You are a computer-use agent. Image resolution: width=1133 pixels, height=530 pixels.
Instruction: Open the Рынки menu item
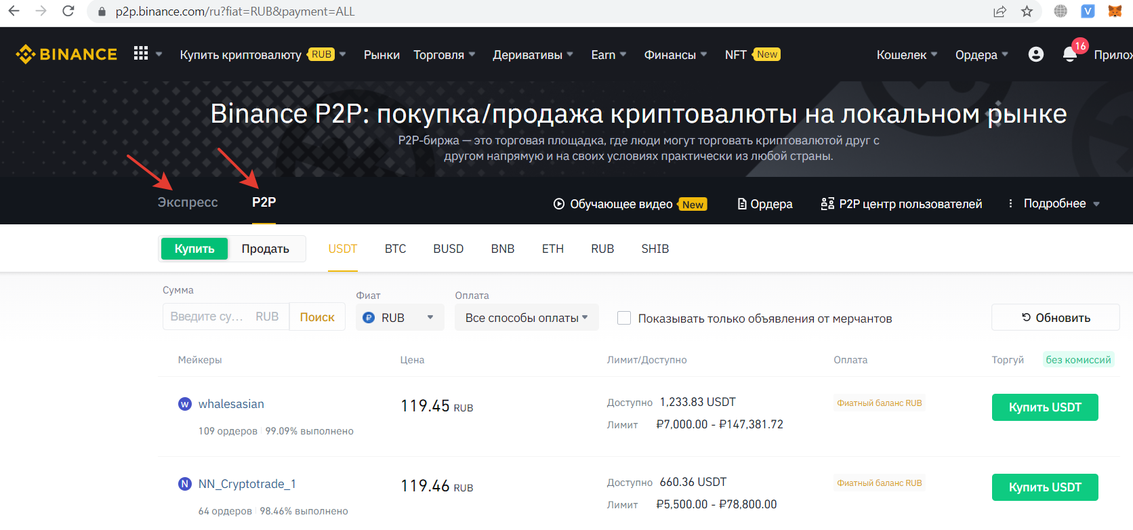(x=382, y=55)
